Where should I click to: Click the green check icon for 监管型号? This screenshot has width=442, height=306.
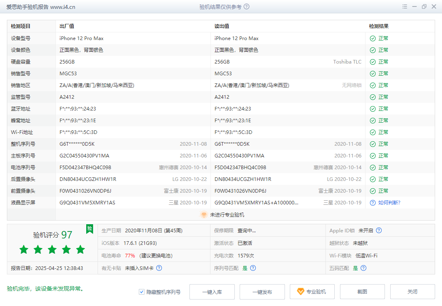coord(373,97)
